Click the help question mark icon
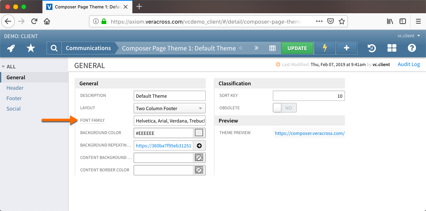The width and height of the screenshot is (426, 211). pos(412,48)
